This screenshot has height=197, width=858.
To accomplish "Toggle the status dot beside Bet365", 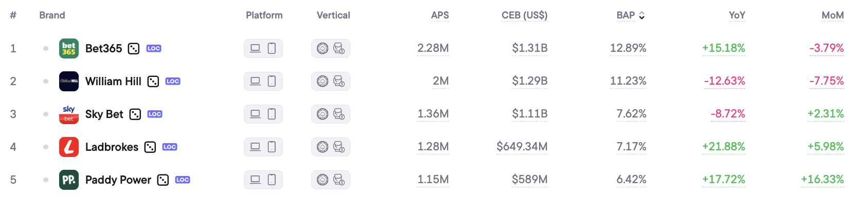I will click(46, 48).
